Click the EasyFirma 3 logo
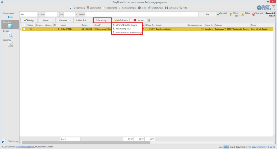 tap(266, 8)
